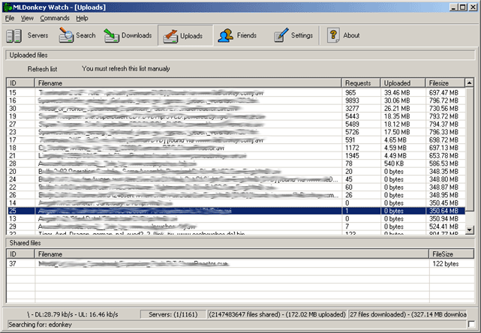This screenshot has height=333, width=481.
Task: Toggle the checkbox in the status bar corner
Action: (470, 323)
